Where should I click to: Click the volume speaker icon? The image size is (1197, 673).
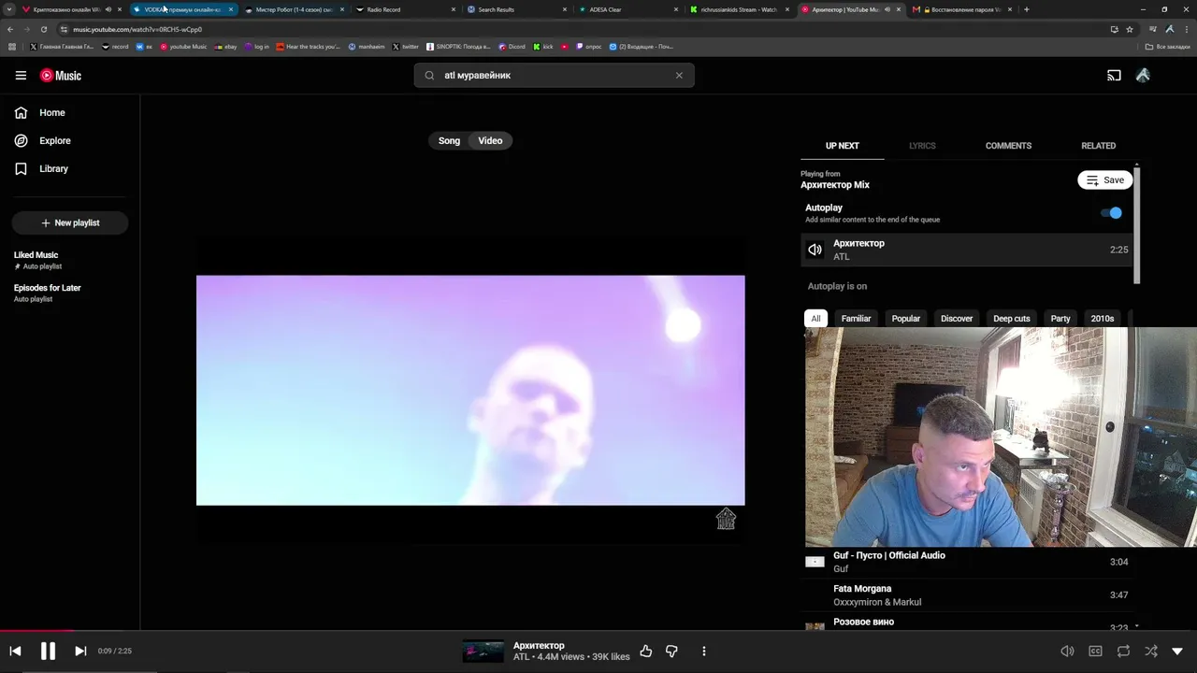click(1067, 652)
